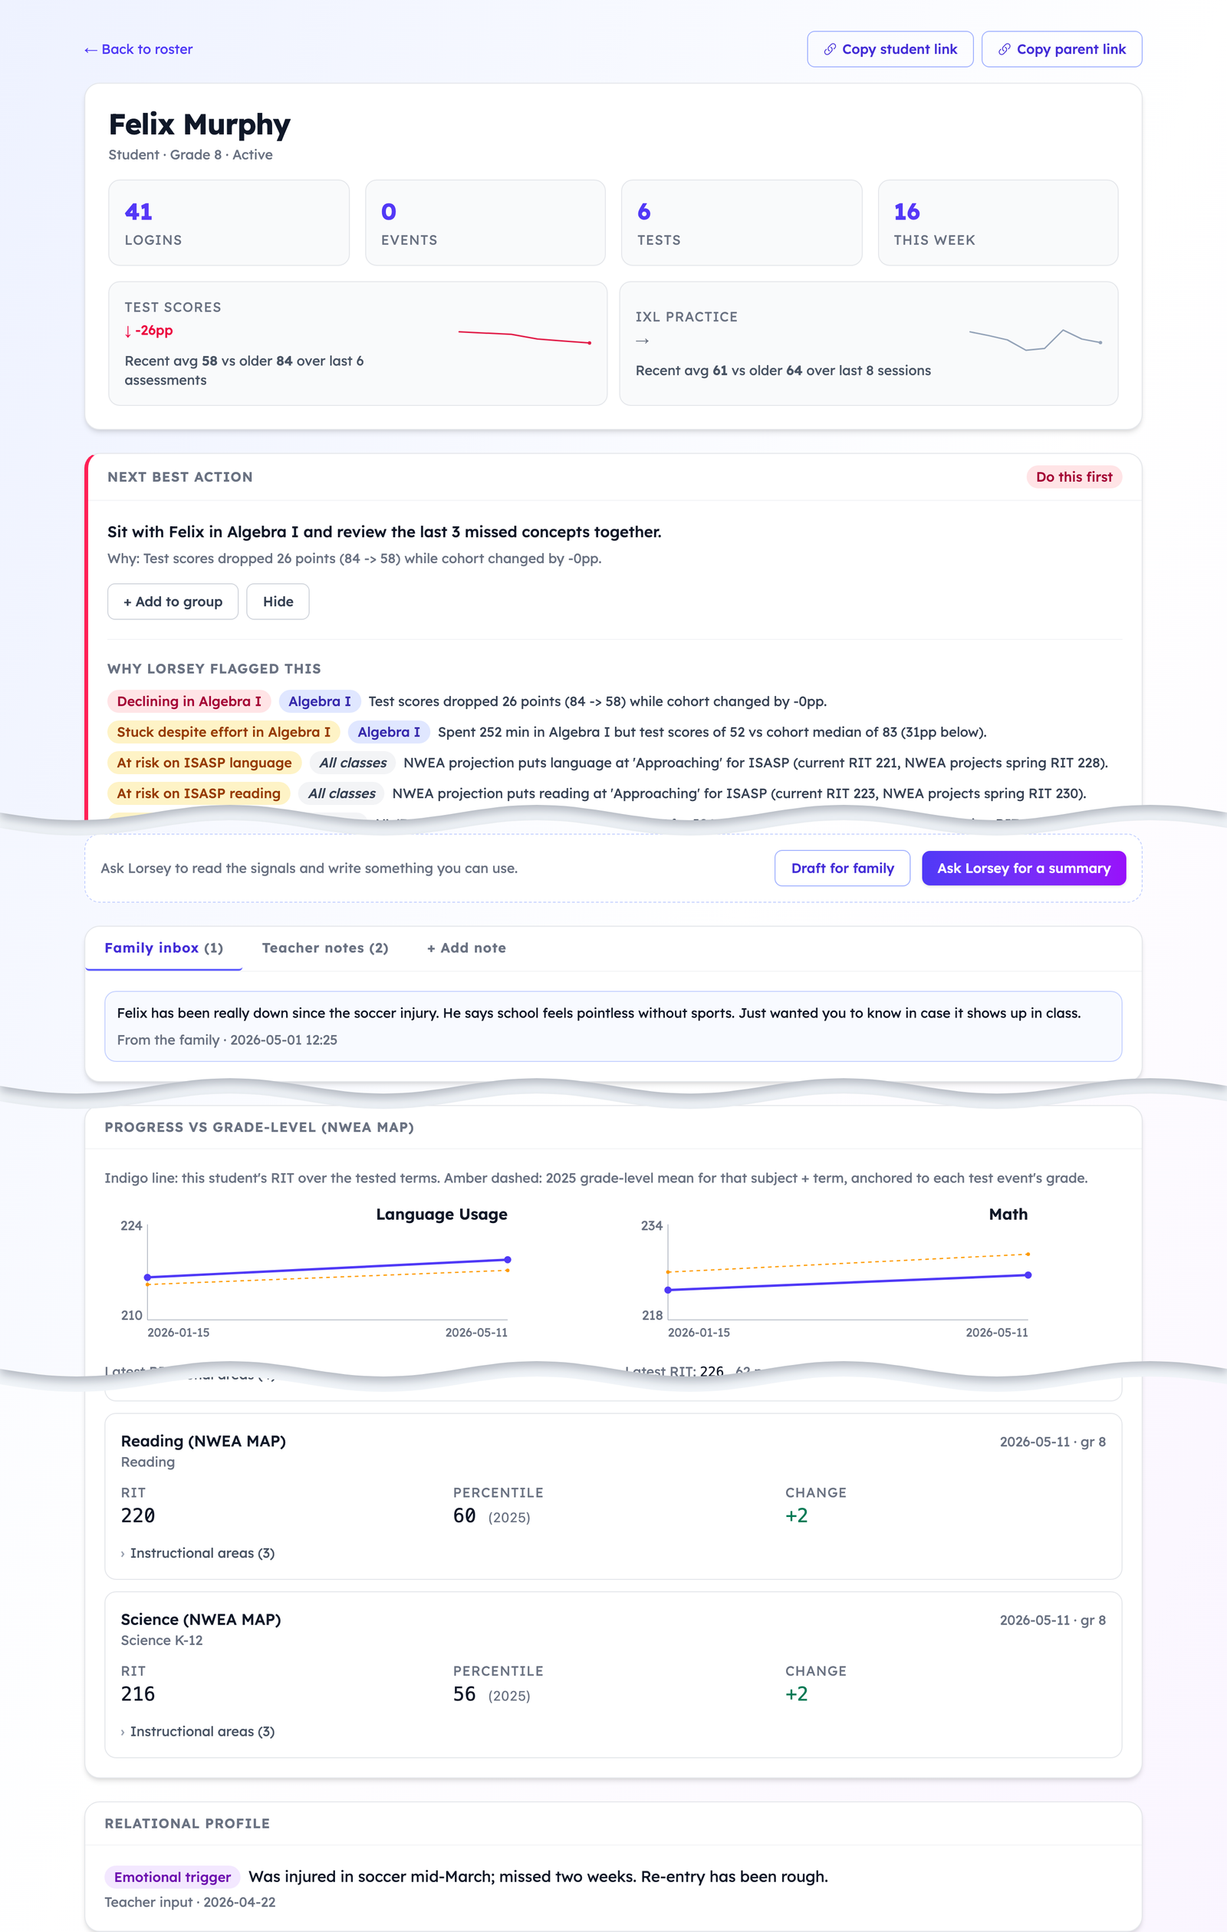This screenshot has height=1932, width=1227.
Task: Draft a message for the family
Action: tap(842, 868)
